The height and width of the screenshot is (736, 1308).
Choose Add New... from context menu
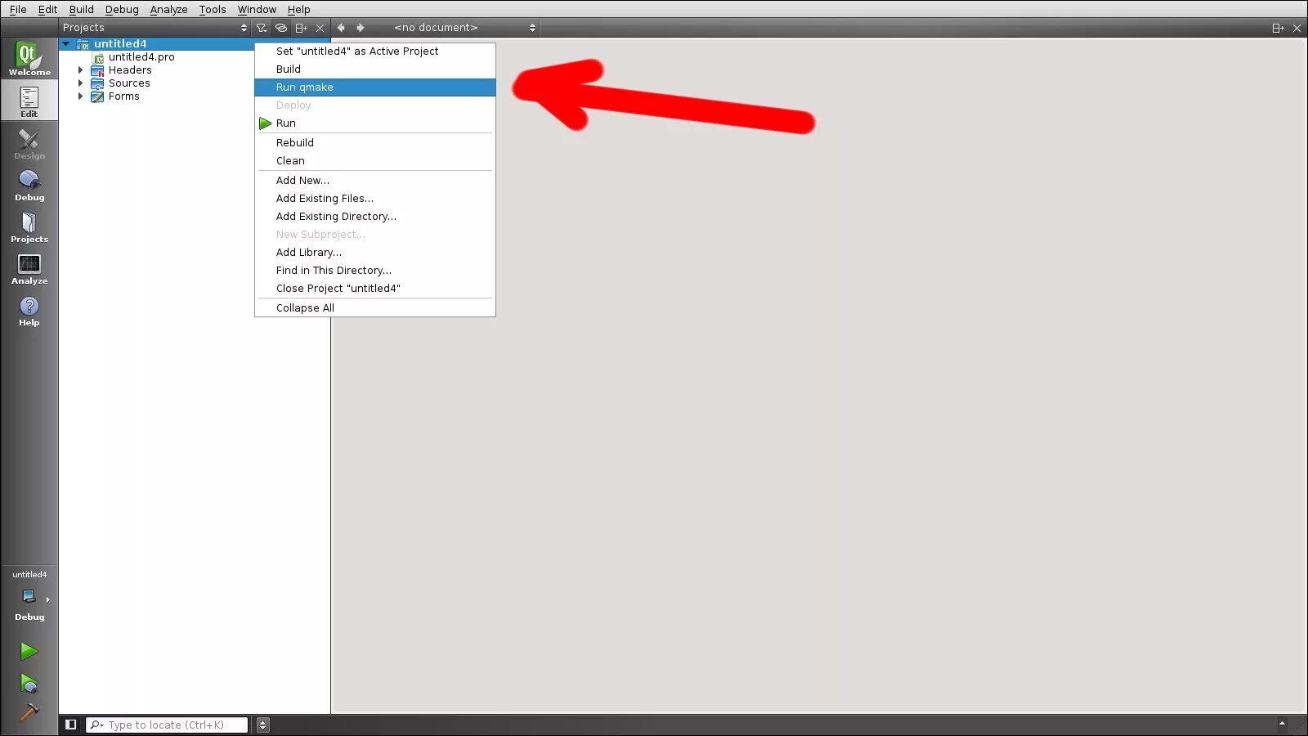(x=375, y=181)
